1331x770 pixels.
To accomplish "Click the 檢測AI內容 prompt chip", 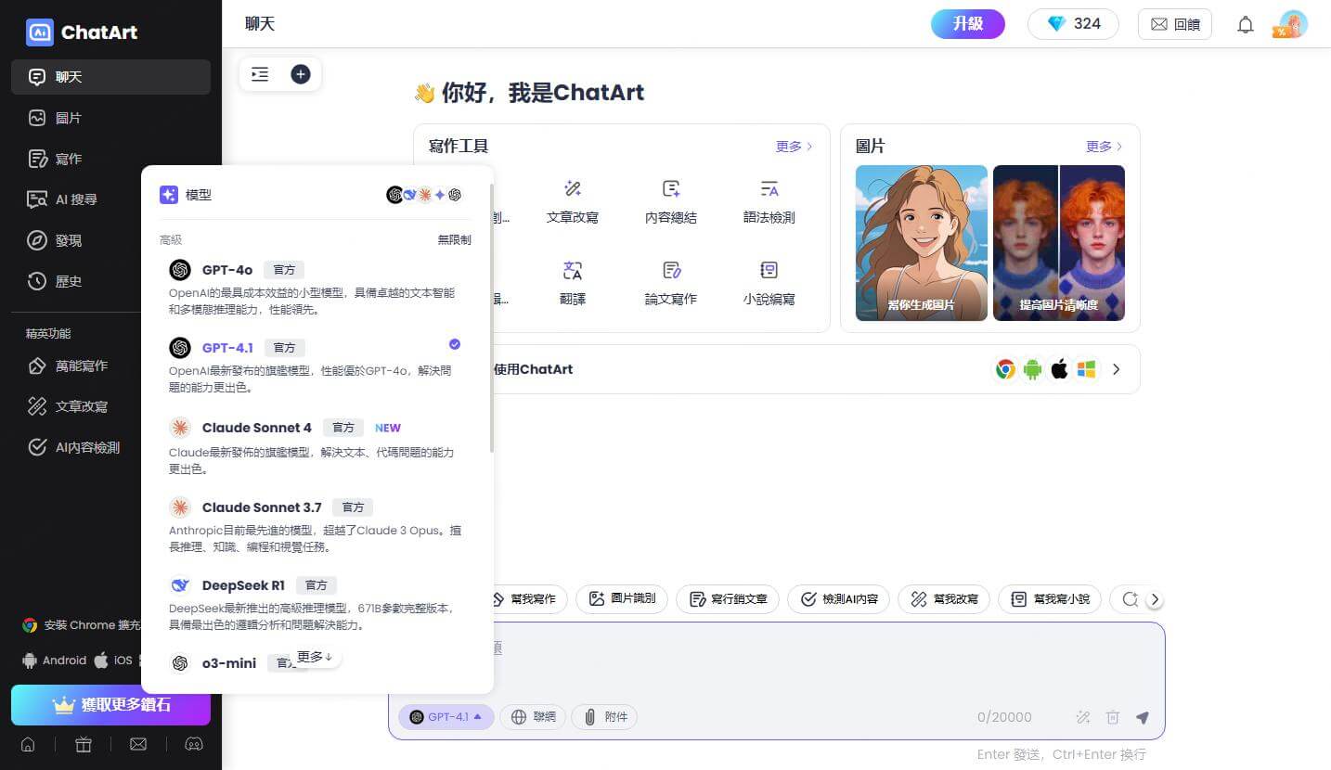I will tap(839, 599).
